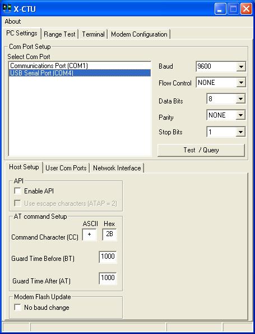Go to the Range Test tab
This screenshot has height=334, width=255.
[x=59, y=34]
